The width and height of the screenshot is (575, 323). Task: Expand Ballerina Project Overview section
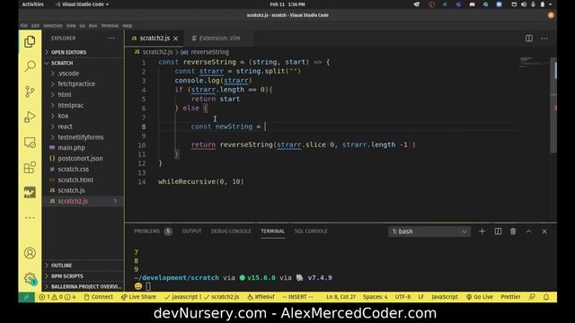pos(83,287)
